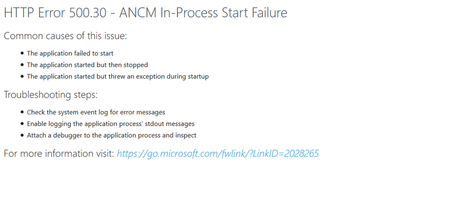Click the bullet dot before 'Check the system event log'
Screen dimensions: 455x200
[x=22, y=112]
